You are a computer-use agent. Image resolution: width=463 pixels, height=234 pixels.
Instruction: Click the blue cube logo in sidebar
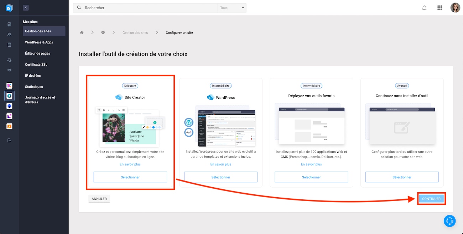click(x=9, y=7)
